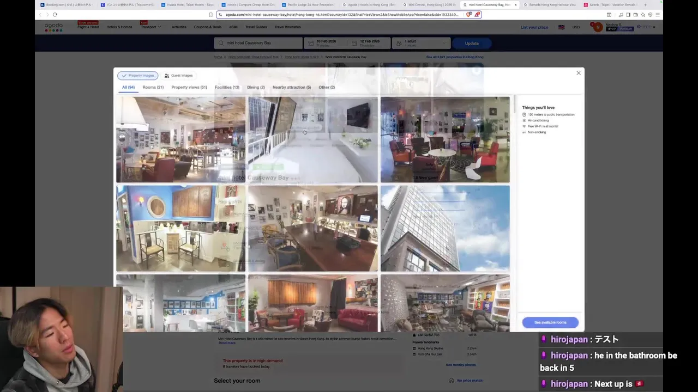This screenshot has width=698, height=392.
Task: Open the bottom-row photo with white bookshelves
Action: 180,303
